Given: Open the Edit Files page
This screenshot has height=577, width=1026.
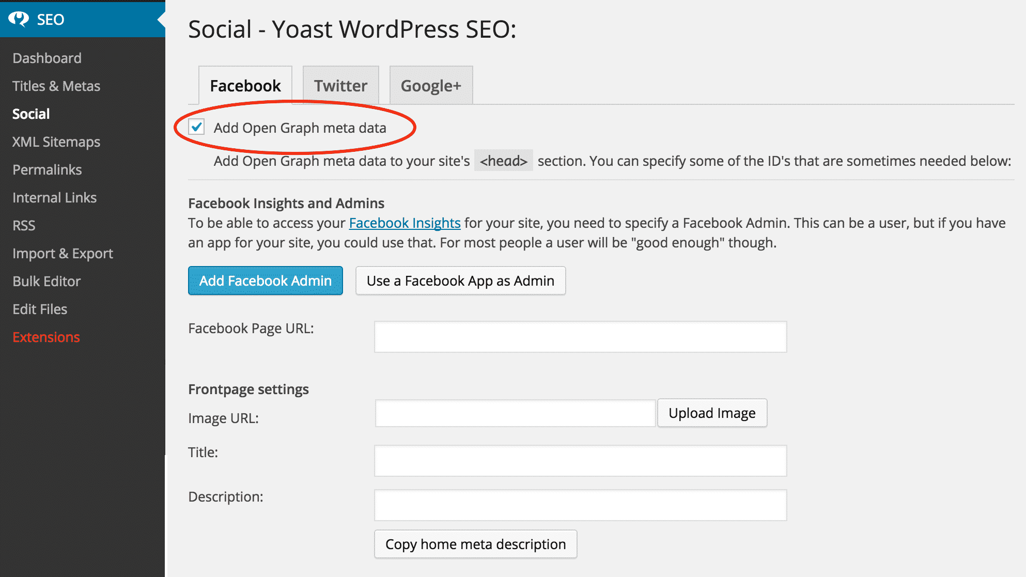Looking at the screenshot, I should pos(40,309).
